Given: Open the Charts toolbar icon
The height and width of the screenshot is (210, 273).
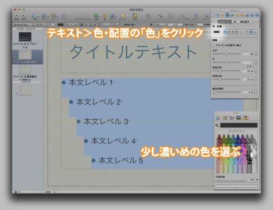Looking at the screenshot, I should coord(112,16).
